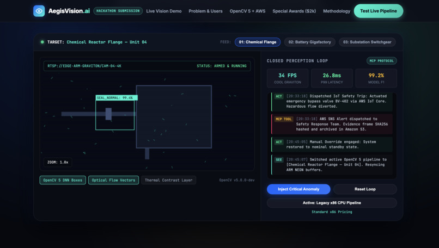Click Standard x86 Pricing text

tap(332, 212)
